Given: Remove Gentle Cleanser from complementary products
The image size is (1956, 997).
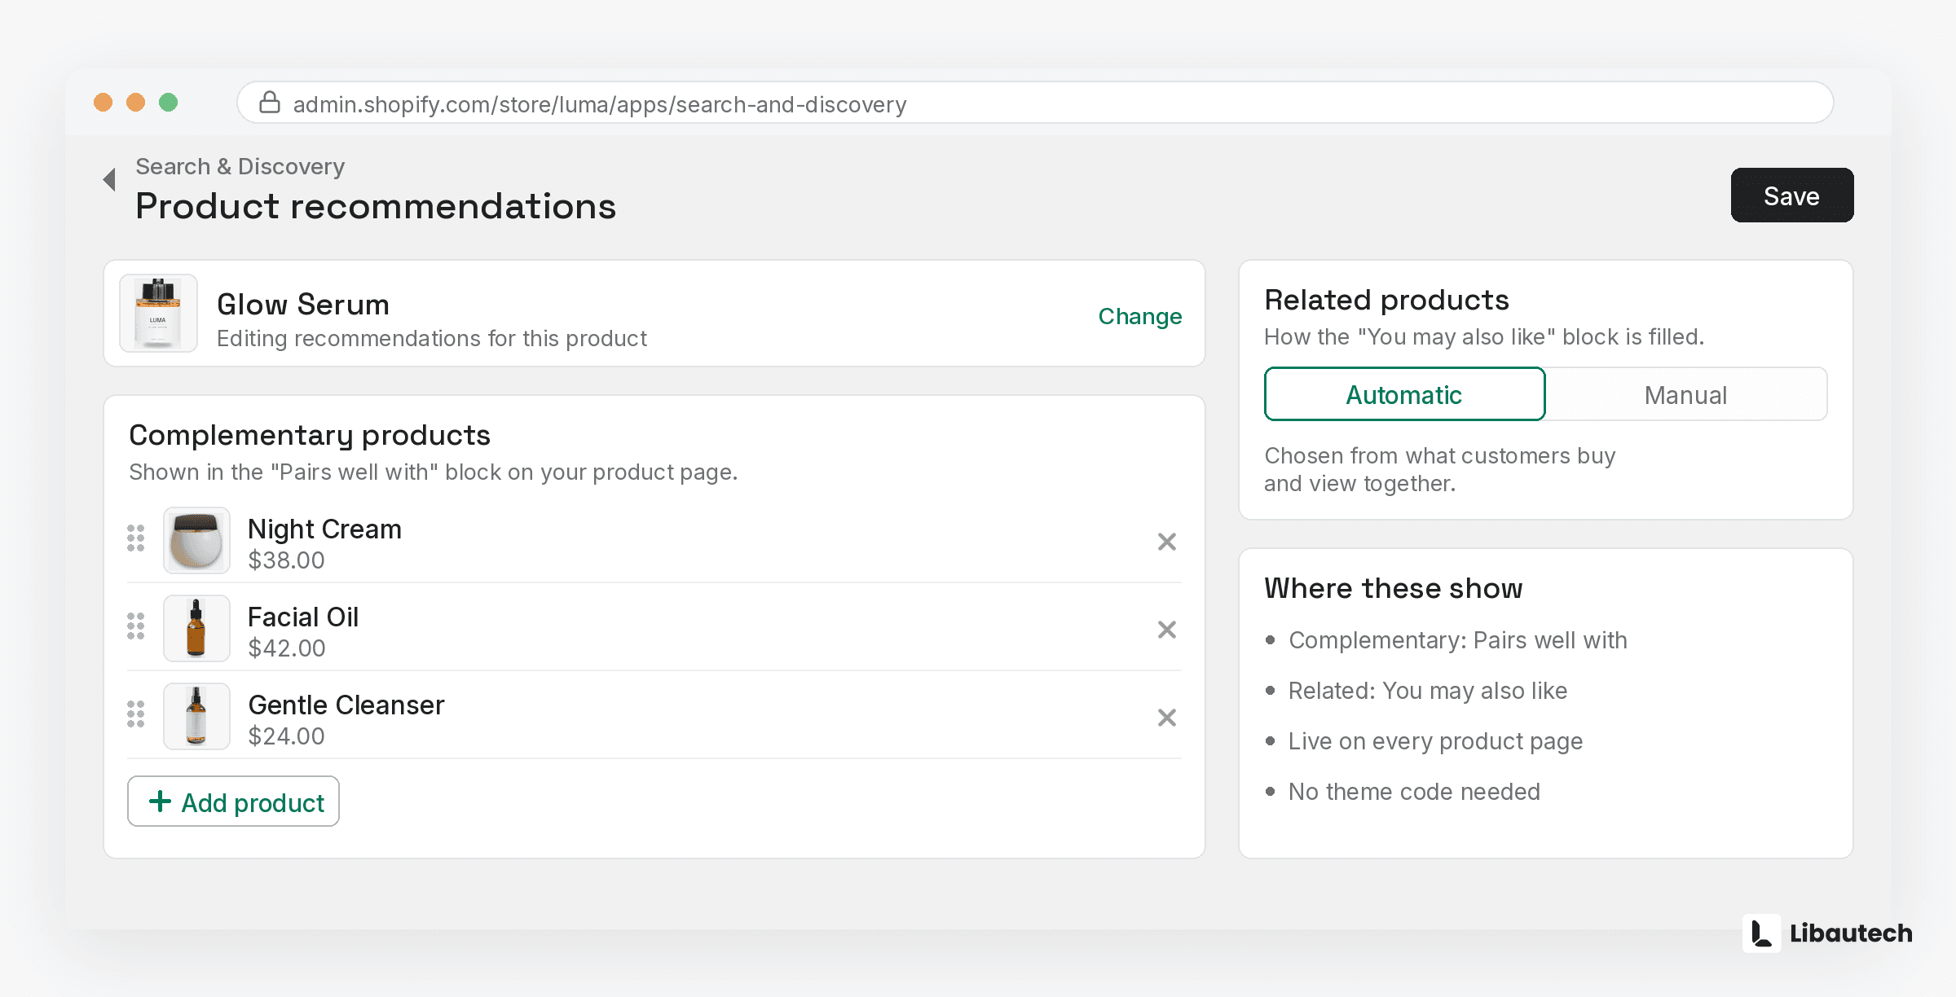Looking at the screenshot, I should pos(1166,718).
